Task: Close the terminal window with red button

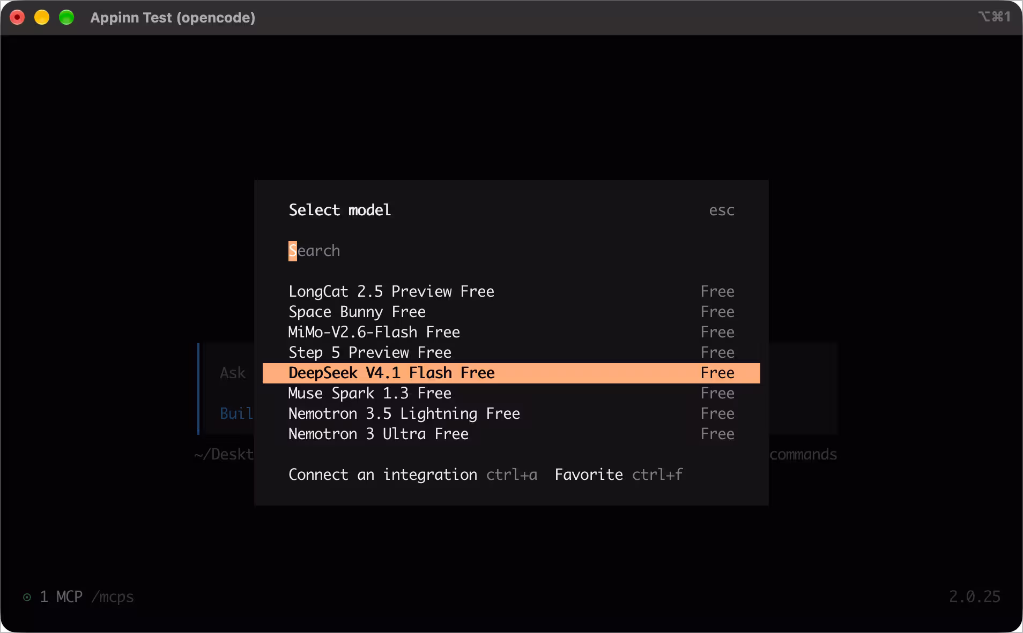Action: (x=17, y=18)
